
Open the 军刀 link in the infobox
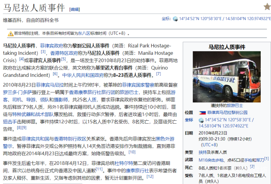coord(260,160)
